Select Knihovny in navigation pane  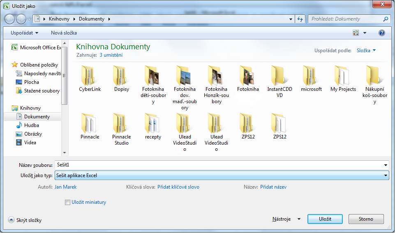[26, 108]
